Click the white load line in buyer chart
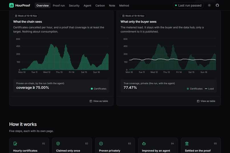This screenshot has height=153, width=230. click(x=172, y=59)
